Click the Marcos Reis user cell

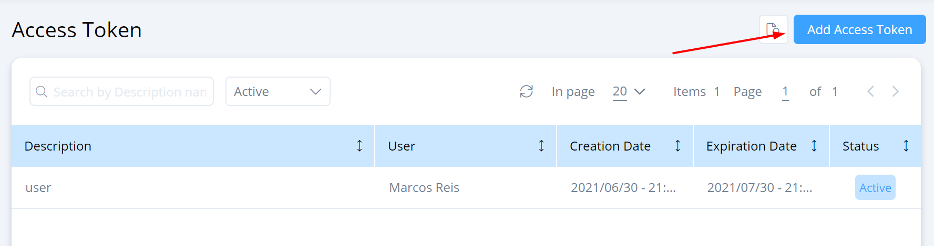point(424,188)
